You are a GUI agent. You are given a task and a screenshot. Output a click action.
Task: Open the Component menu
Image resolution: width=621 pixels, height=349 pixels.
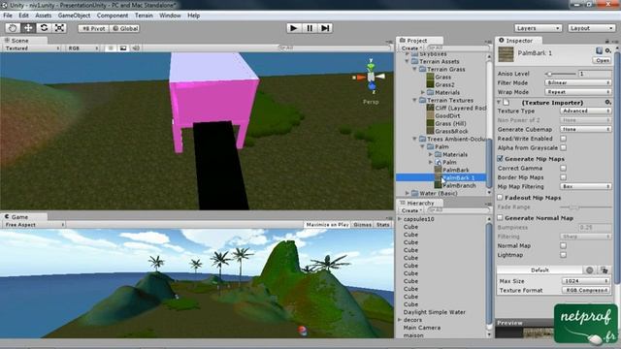pyautogui.click(x=113, y=16)
